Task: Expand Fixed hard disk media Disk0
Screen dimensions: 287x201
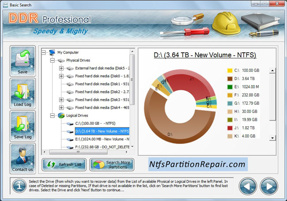Action: [61, 76]
